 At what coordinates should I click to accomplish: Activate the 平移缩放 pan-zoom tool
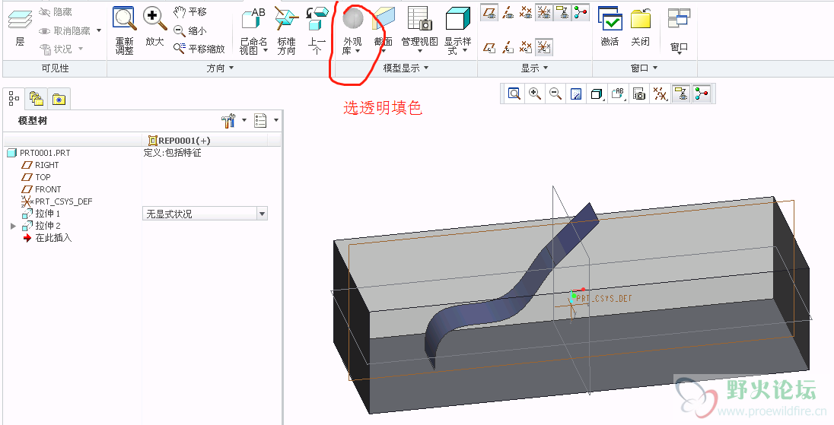point(199,49)
